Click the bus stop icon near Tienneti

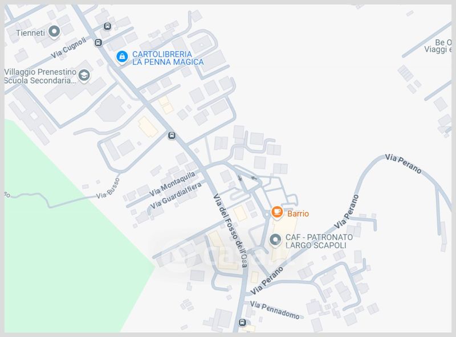(x=108, y=26)
